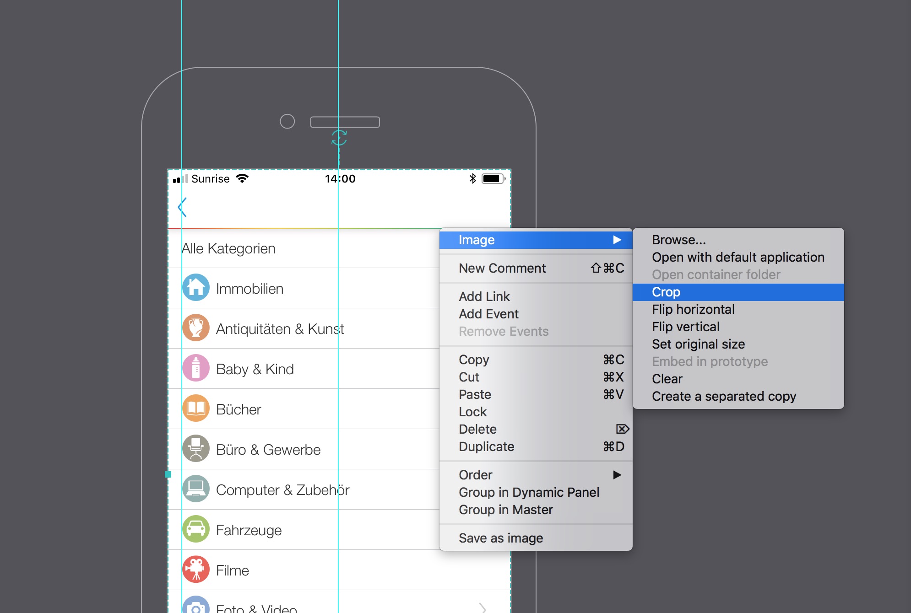
Task: Choose Delete from context menu
Action: (x=536, y=429)
